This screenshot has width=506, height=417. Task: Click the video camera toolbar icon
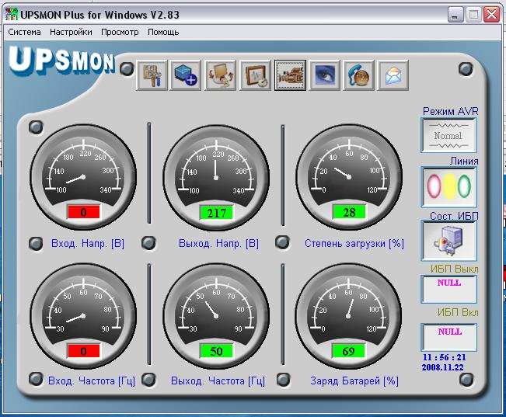pos(290,75)
